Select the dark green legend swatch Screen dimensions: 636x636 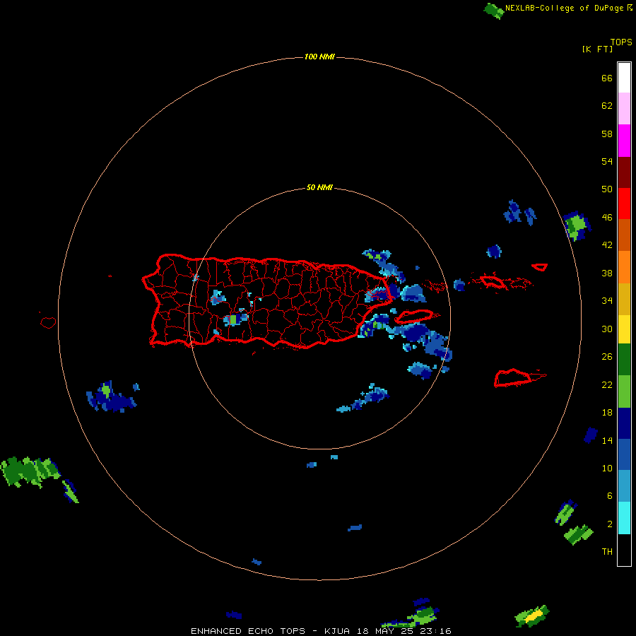(624, 360)
